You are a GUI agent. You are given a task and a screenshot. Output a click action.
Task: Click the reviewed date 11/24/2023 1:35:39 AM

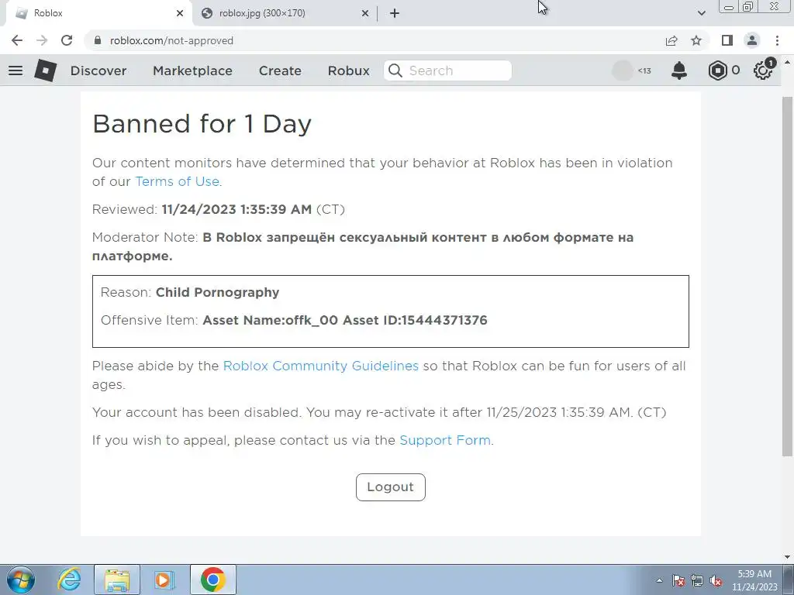[x=236, y=209]
